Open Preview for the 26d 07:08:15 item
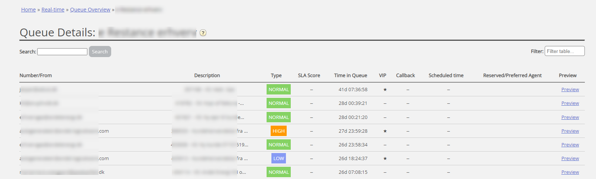Image resolution: width=596 pixels, height=179 pixels. click(x=570, y=172)
